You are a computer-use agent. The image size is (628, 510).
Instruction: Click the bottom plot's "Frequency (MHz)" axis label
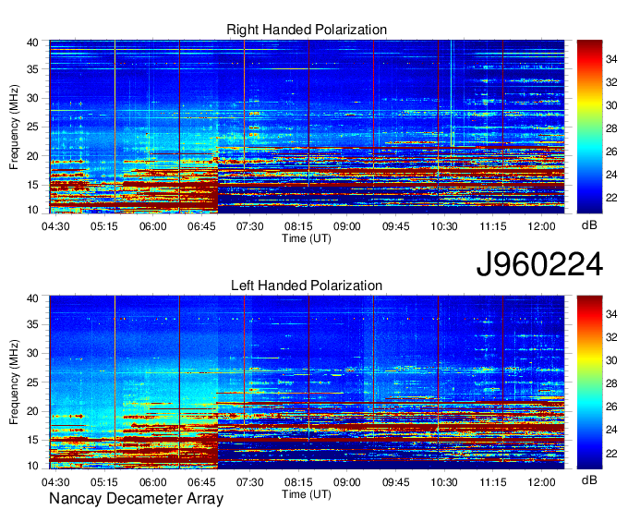coord(14,382)
